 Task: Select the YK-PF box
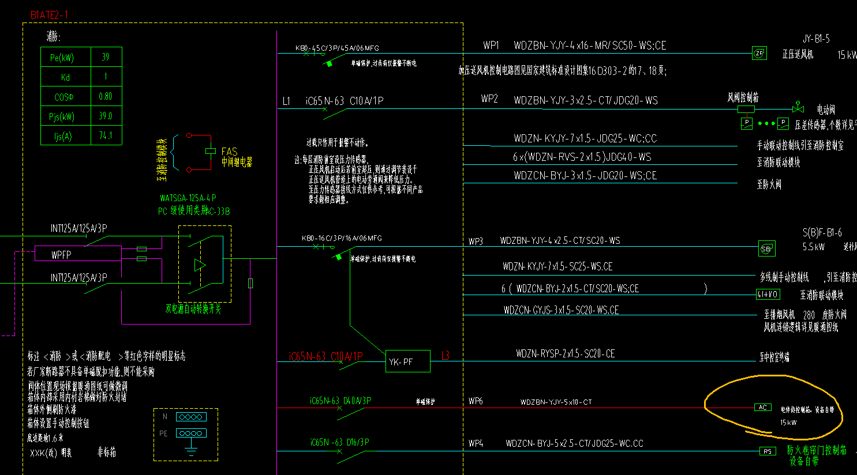(408, 361)
